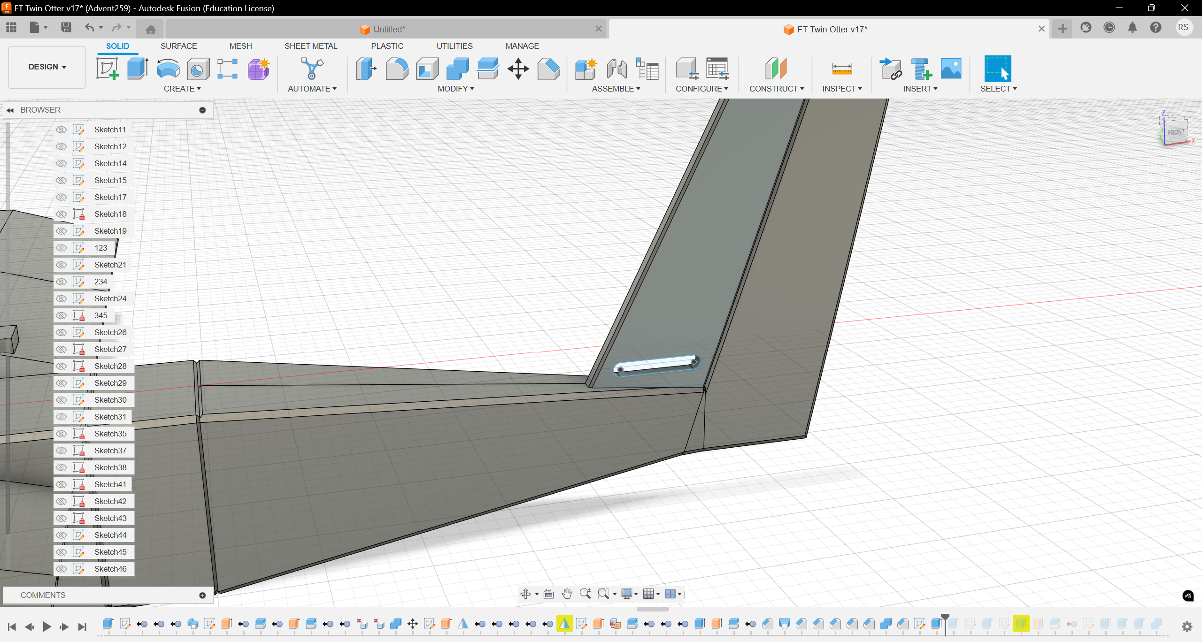Click the Pan hand tool

[567, 594]
